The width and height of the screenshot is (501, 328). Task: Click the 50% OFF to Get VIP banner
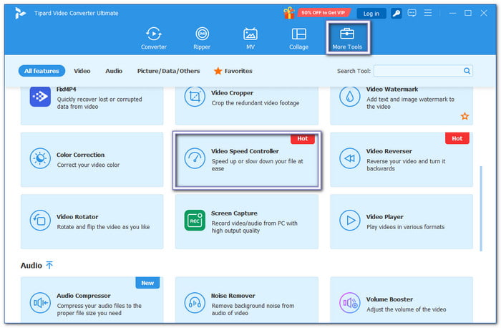click(x=324, y=13)
